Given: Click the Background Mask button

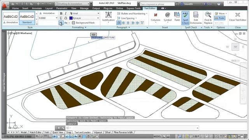Looking at the screenshot, I should point(83,23).
